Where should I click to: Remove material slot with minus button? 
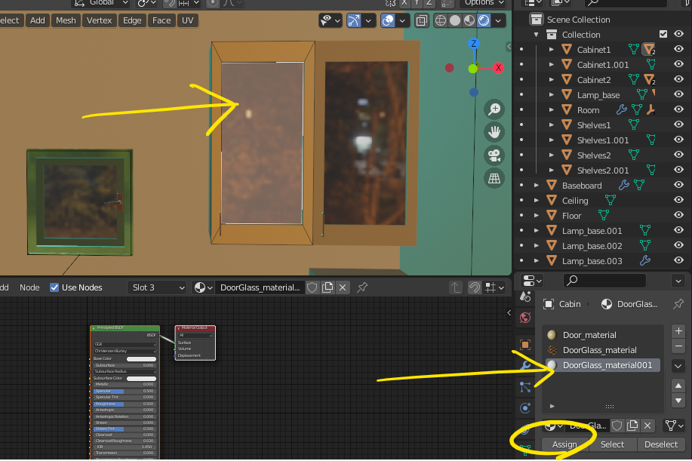[678, 346]
